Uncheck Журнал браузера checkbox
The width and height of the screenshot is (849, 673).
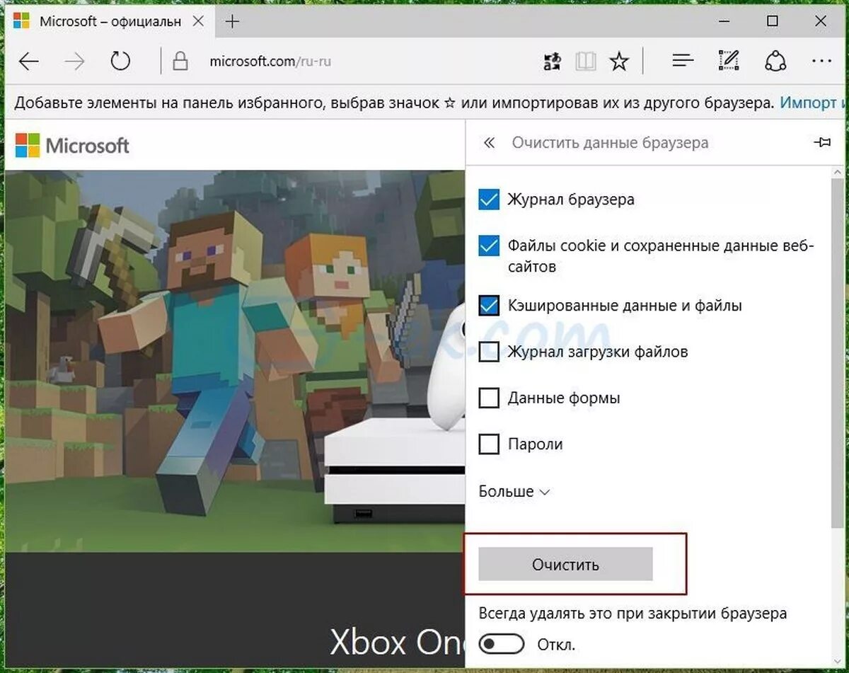489,200
